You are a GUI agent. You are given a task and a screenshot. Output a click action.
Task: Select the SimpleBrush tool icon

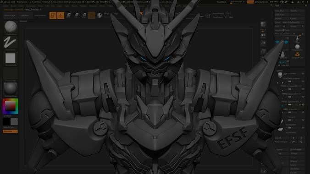pyautogui.click(x=297, y=54)
